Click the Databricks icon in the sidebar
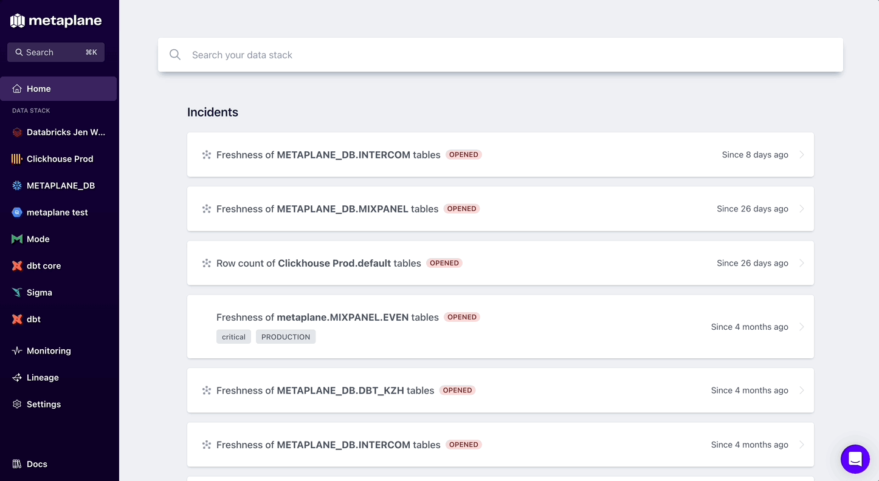 [x=17, y=132]
